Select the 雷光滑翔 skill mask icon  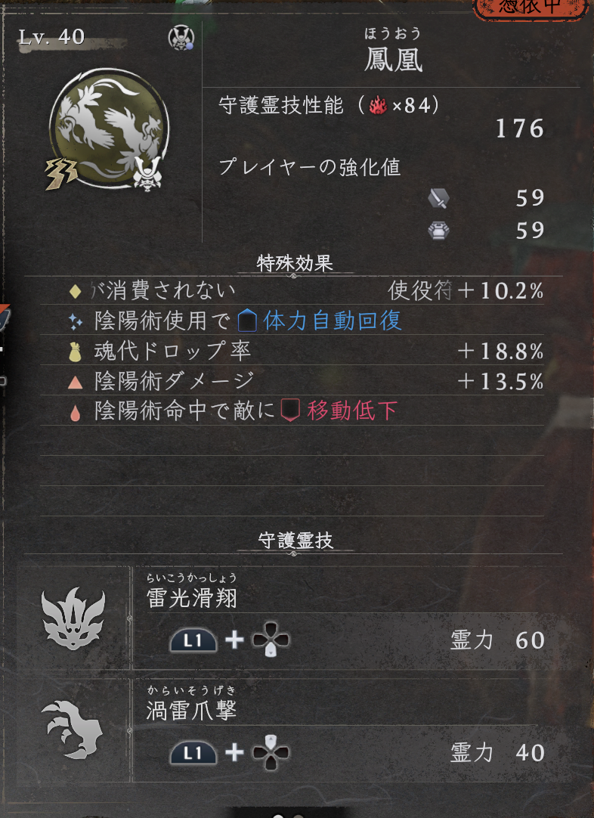[x=73, y=618]
